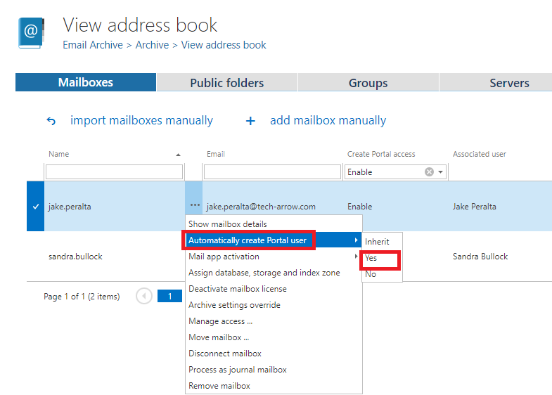552x395 pixels.
Task: Choose Inherit from the submenu
Action: coord(377,241)
